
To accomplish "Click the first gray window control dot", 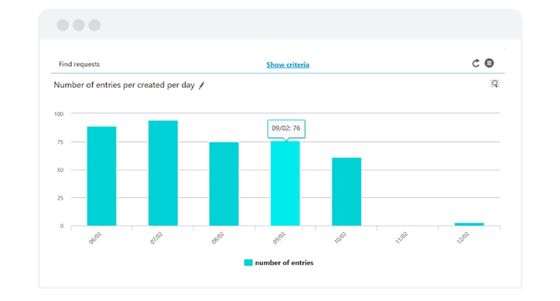I will 63,25.
